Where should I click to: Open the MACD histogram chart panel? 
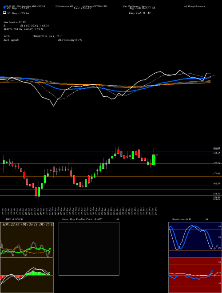27,275
